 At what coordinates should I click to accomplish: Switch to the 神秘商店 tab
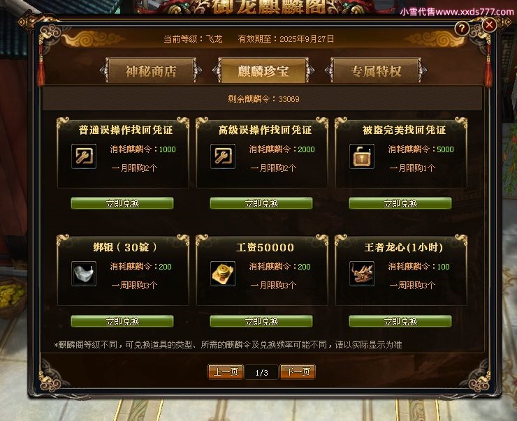pyautogui.click(x=151, y=71)
